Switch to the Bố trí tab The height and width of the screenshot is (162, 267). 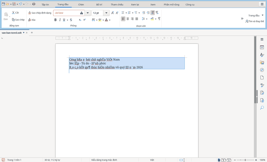99,5
